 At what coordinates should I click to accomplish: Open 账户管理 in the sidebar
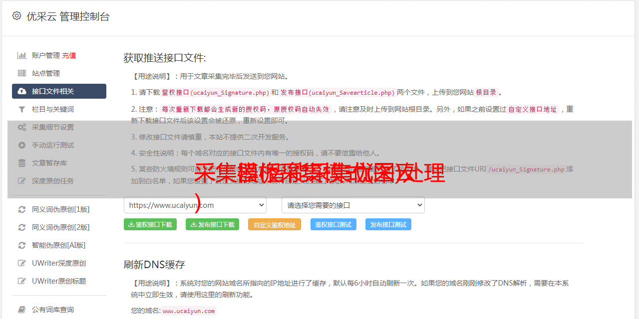(46, 55)
